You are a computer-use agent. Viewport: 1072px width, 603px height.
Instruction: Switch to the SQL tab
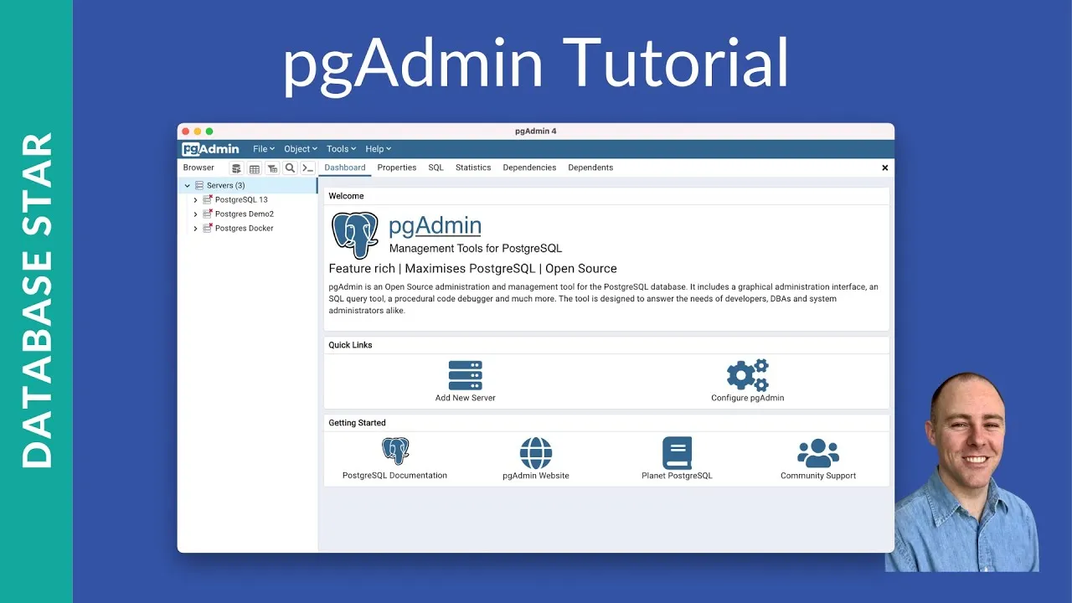pyautogui.click(x=435, y=167)
